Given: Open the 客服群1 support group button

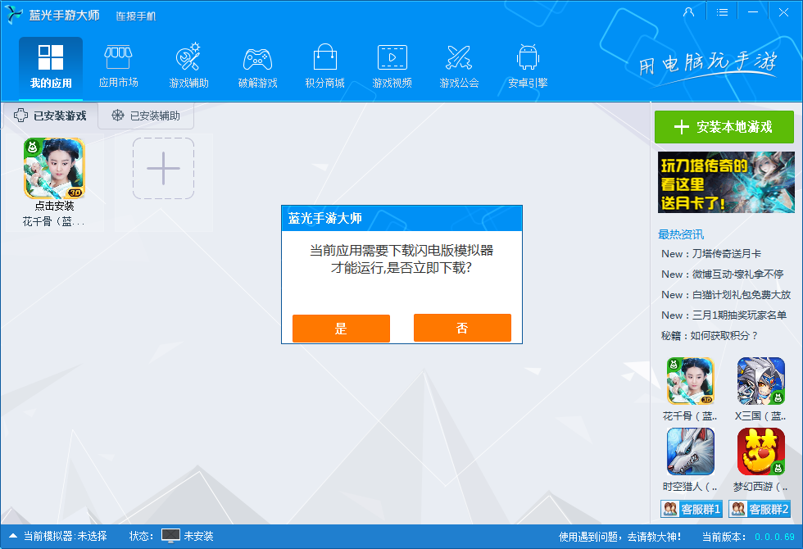Looking at the screenshot, I should point(692,509).
